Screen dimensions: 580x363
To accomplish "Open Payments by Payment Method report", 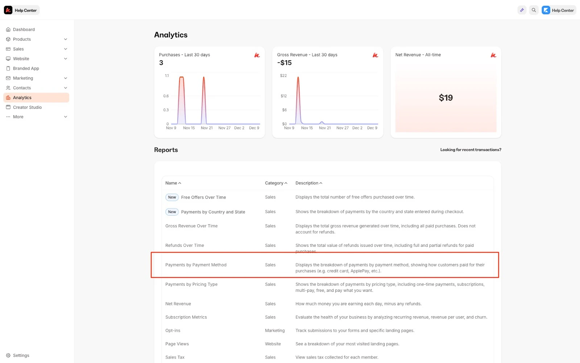I will [x=196, y=265].
